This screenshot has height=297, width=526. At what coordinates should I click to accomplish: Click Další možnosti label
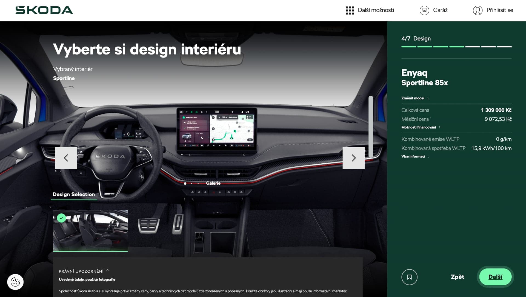coord(376,10)
